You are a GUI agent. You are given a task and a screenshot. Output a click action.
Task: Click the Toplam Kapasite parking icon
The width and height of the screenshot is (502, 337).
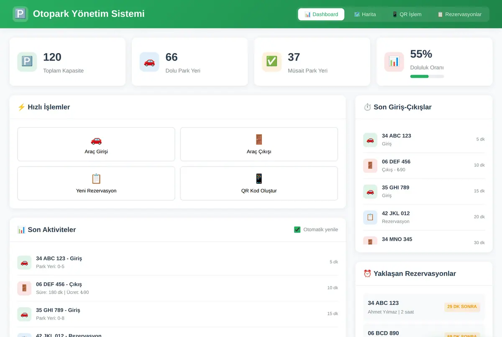pos(27,62)
